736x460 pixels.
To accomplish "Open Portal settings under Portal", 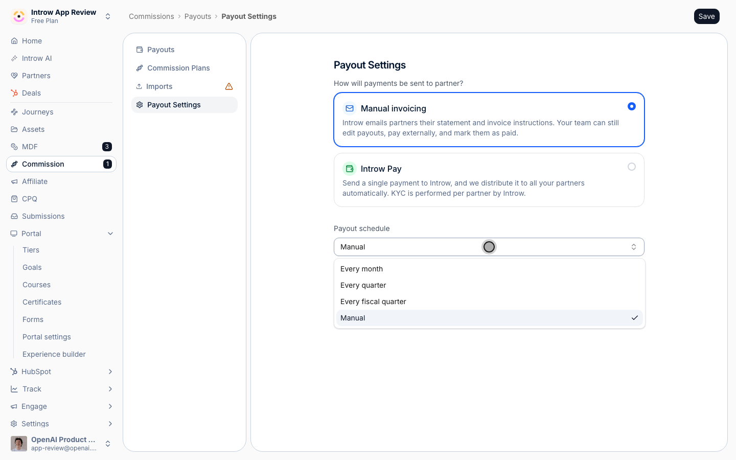I will [x=47, y=337].
